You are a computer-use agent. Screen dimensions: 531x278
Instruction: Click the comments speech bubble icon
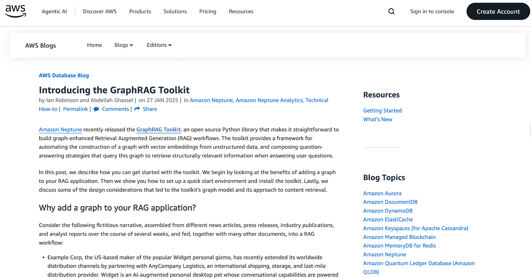(x=96, y=109)
